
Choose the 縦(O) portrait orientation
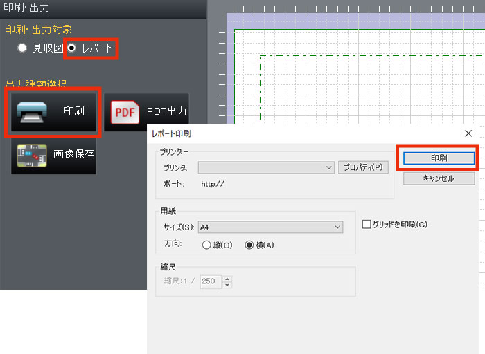206,245
